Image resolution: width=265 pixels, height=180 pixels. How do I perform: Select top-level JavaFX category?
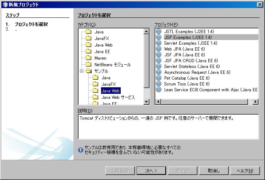102,39
